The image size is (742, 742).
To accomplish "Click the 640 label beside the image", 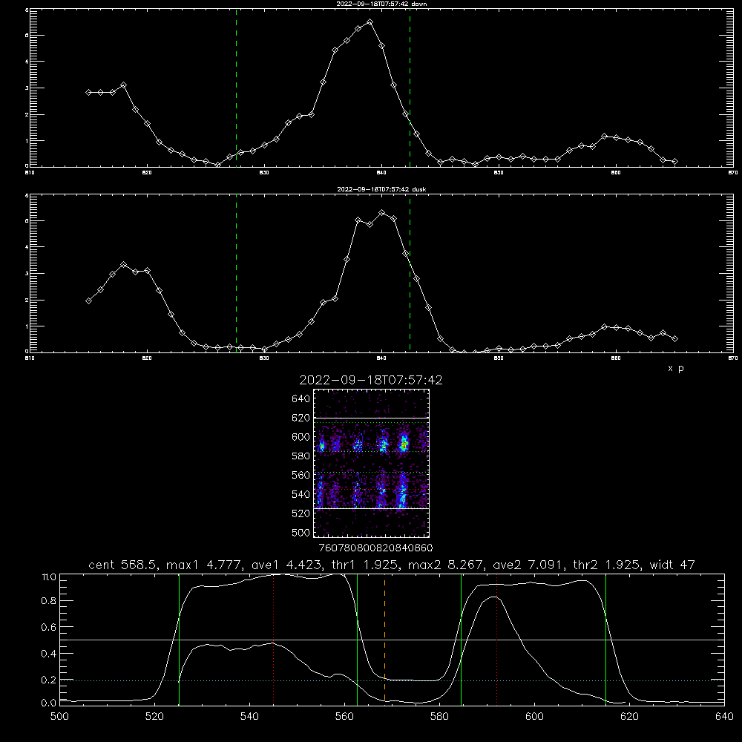I will point(301,399).
